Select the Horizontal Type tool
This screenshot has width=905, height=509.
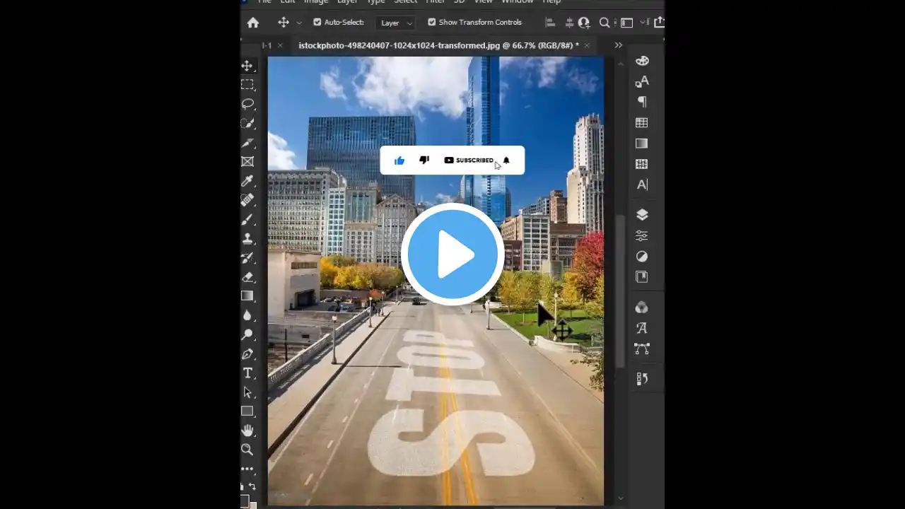(x=247, y=373)
